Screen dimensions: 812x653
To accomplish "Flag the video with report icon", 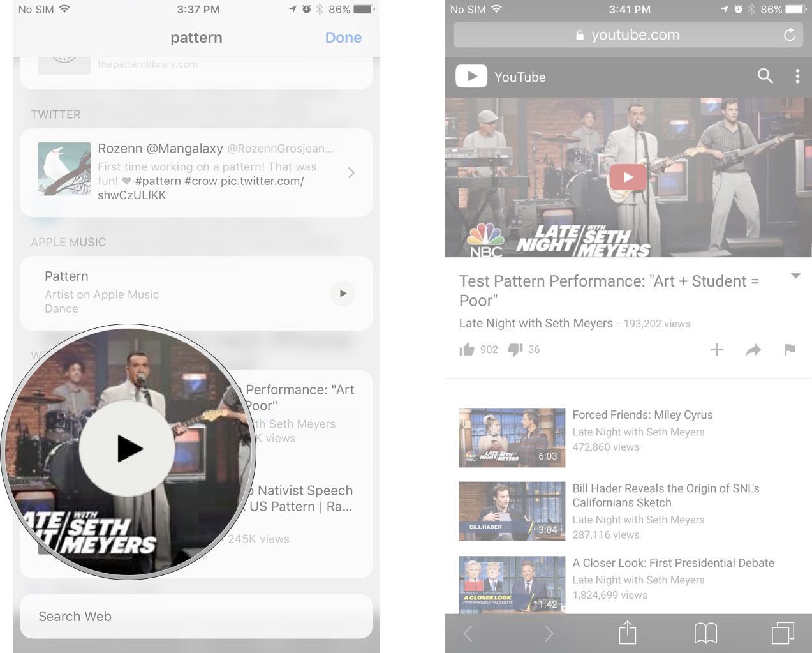I will click(790, 349).
